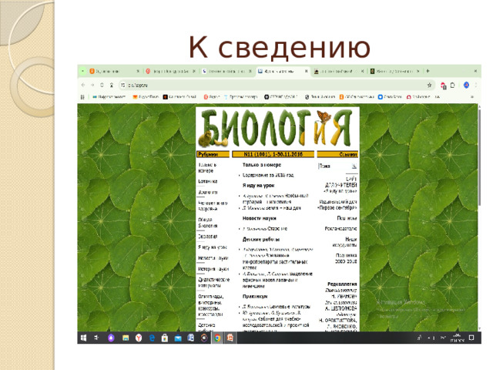
Task: Switch to PowerPoint in the taskbar
Action: point(230,338)
